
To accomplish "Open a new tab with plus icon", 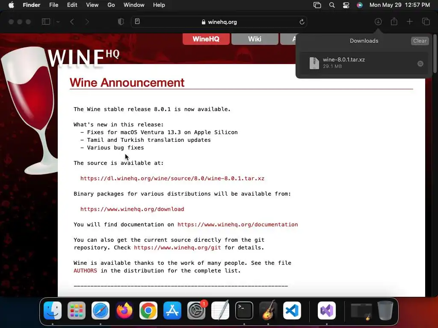I will point(409,22).
